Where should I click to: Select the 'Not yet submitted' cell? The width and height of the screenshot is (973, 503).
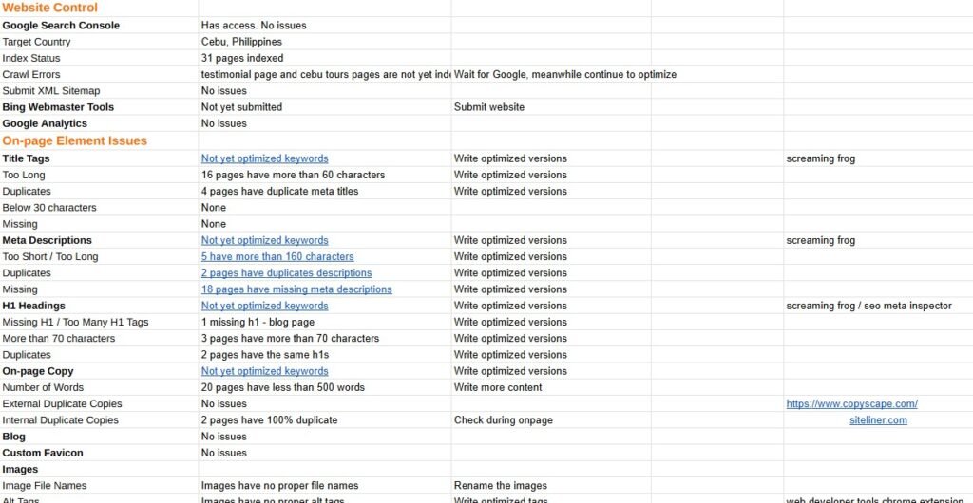(x=325, y=107)
